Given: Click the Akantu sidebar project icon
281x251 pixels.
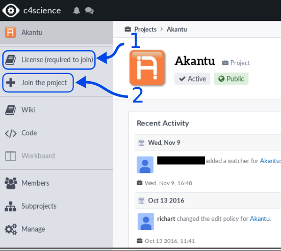Looking at the screenshot, I should pos(10,33).
